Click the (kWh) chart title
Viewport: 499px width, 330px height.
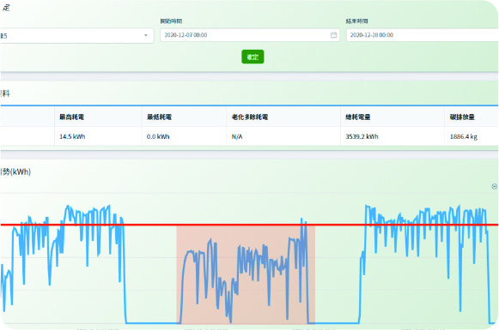[15, 171]
